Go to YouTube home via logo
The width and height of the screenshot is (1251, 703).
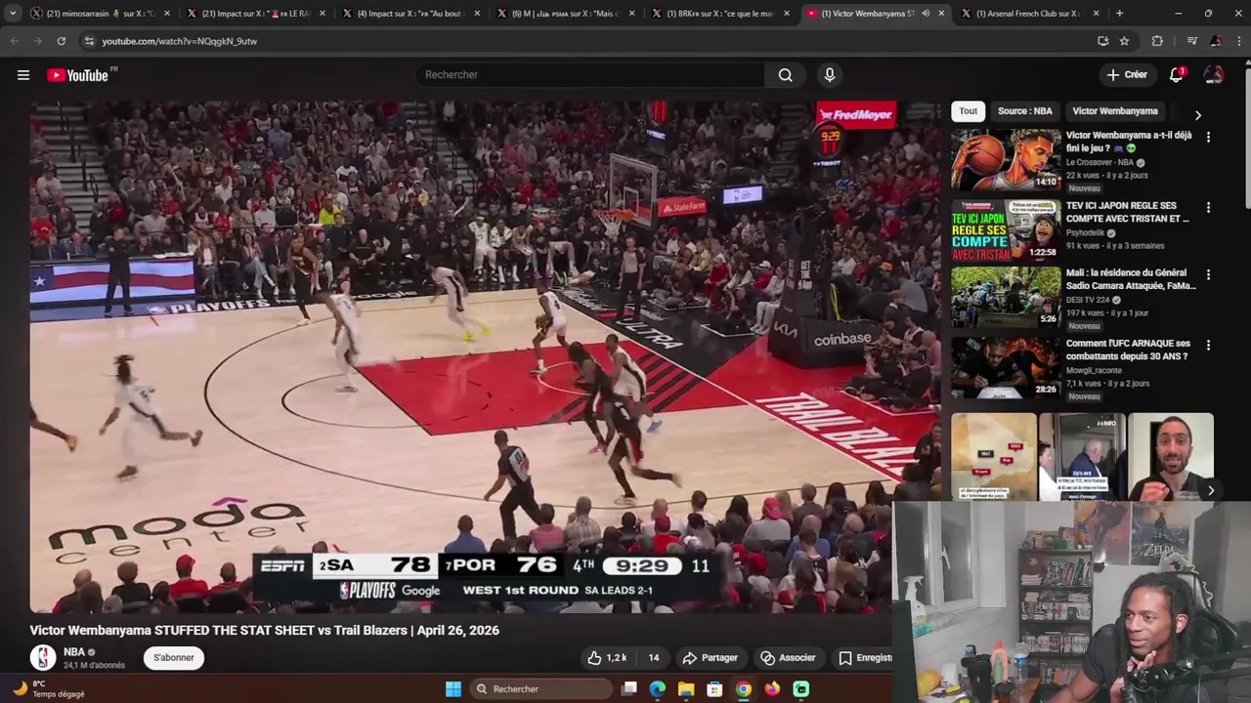pyautogui.click(x=77, y=75)
